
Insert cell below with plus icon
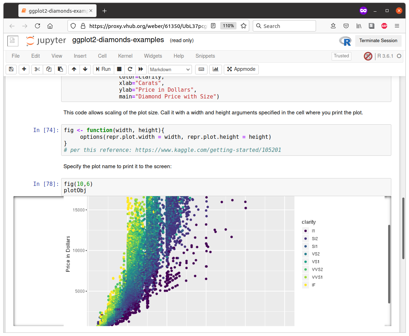tap(24, 69)
